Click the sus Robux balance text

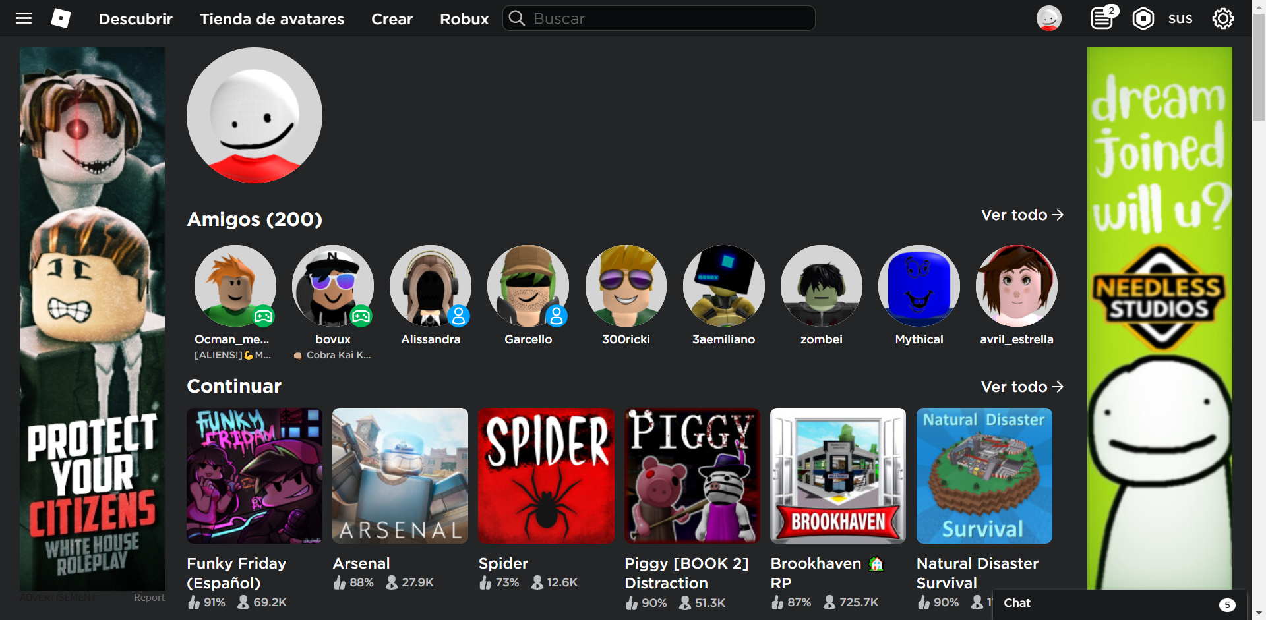pyautogui.click(x=1180, y=18)
